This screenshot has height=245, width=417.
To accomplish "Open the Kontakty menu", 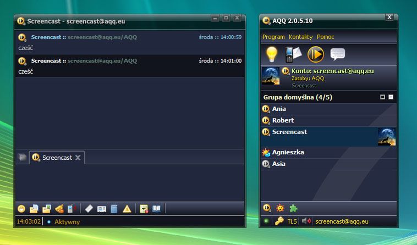I will point(301,37).
